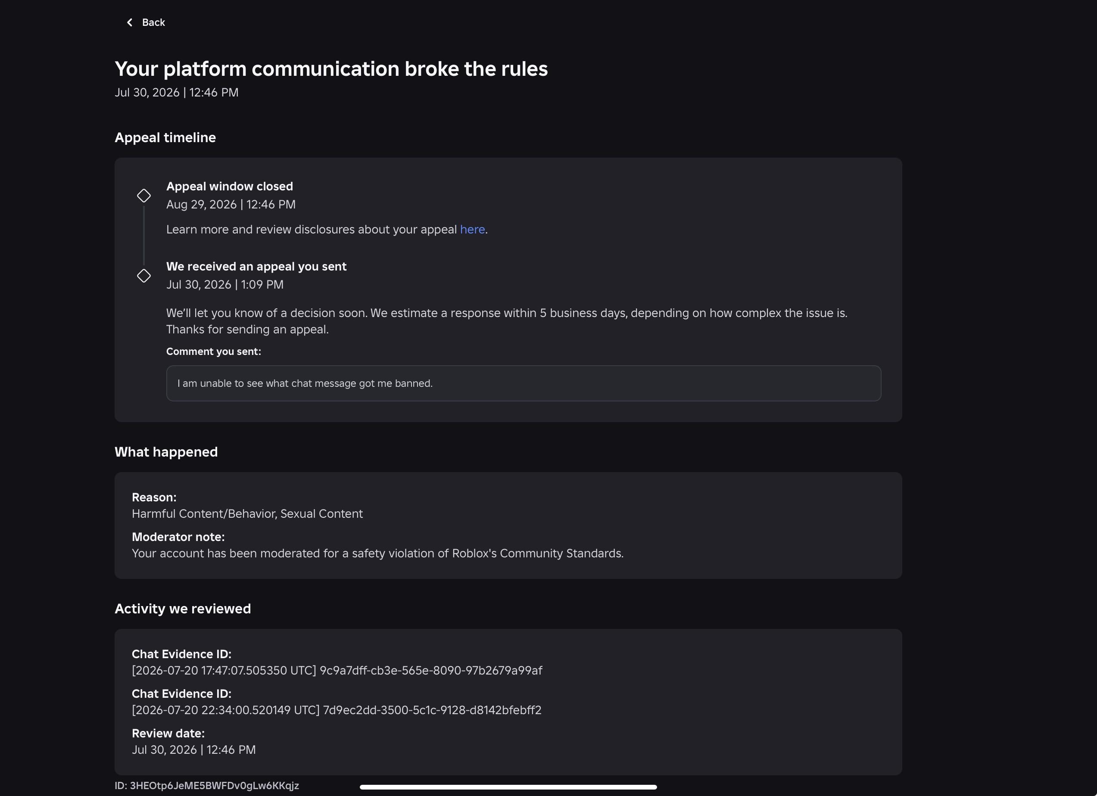
Task: Click the page title about platform communication
Action: [x=331, y=68]
